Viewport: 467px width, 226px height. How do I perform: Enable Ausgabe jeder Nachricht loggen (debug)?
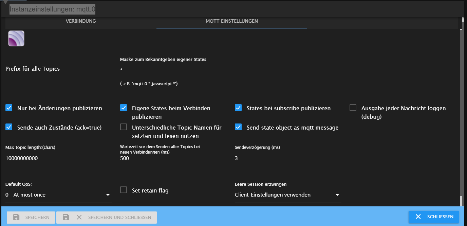[353, 108]
